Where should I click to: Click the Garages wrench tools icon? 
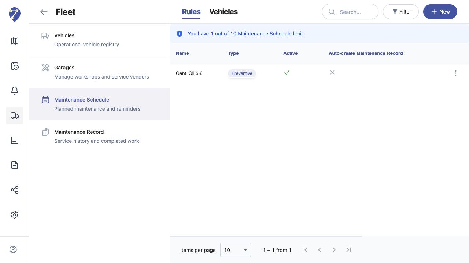[45, 68]
